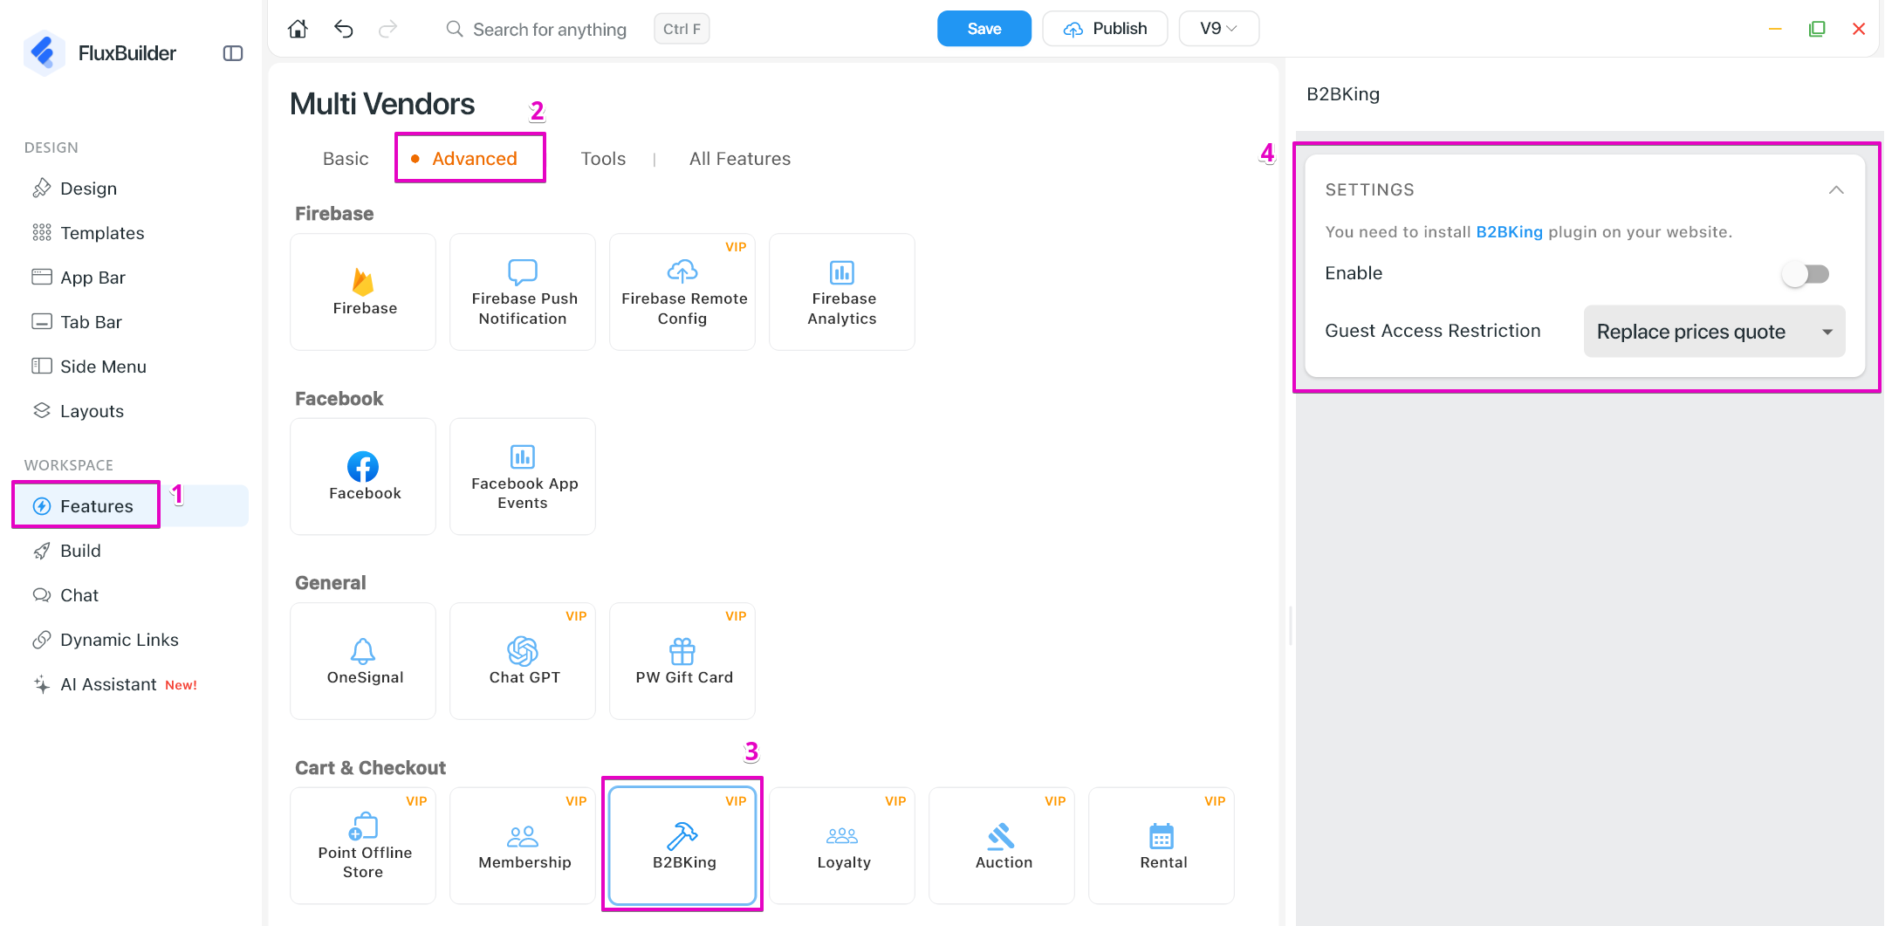
Task: Click the redo arrow icon
Action: [388, 29]
